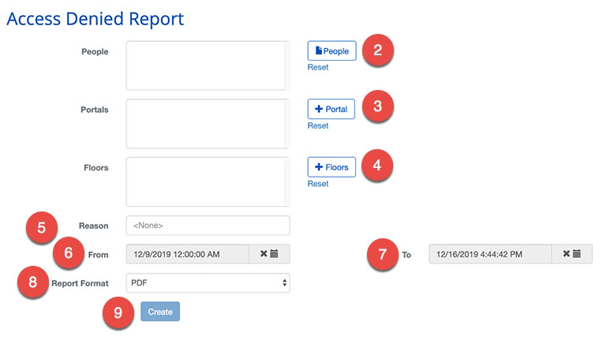Click into the People list box
Image resolution: width=607 pixels, height=344 pixels.
pyautogui.click(x=208, y=65)
